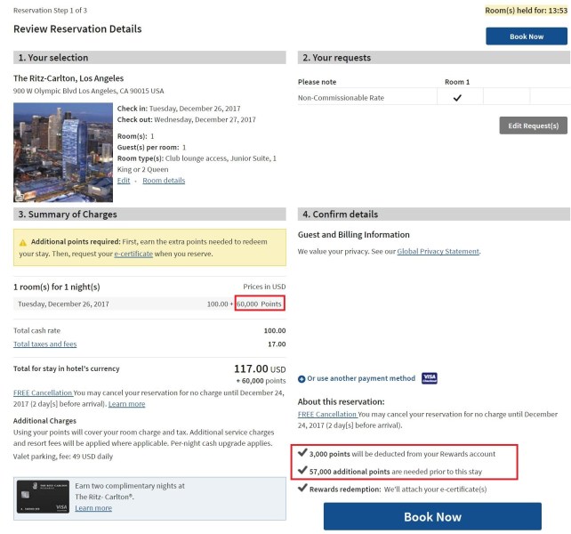Click the Edit link under room type
571x534 pixels.
124,181
